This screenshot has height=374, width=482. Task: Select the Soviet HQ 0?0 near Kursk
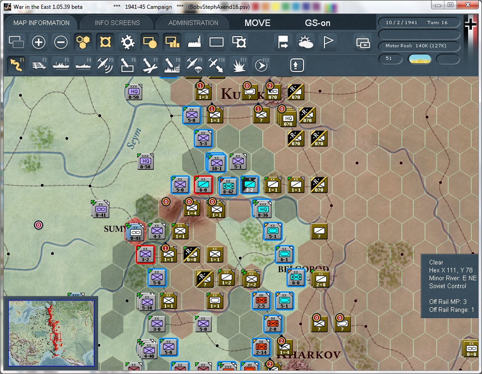click(287, 118)
